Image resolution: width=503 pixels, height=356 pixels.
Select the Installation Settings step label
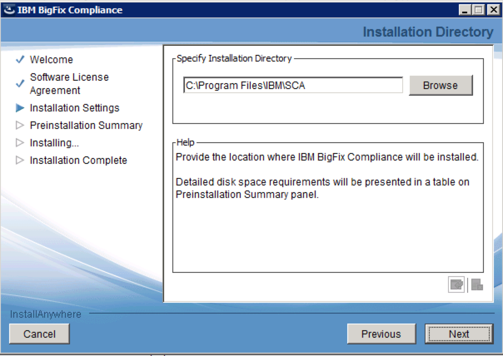[x=75, y=108]
